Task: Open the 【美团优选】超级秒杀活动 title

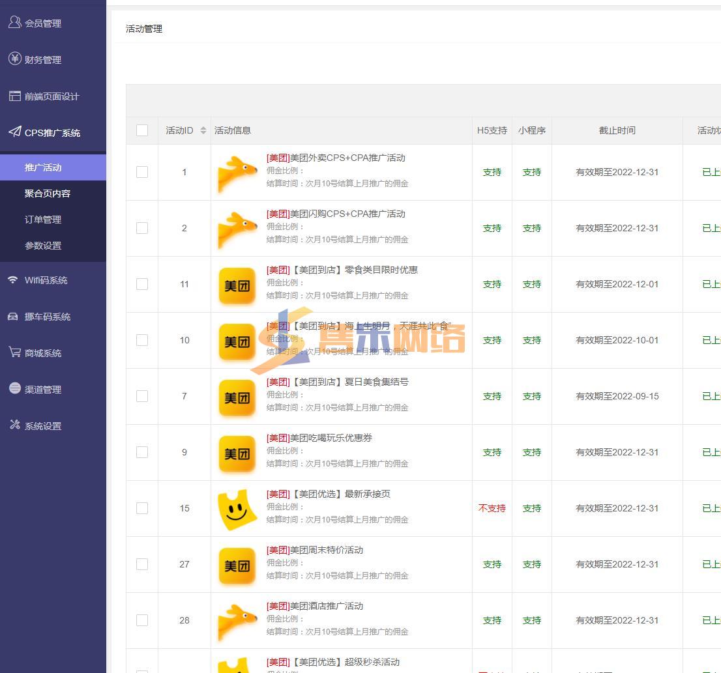Action: point(333,663)
